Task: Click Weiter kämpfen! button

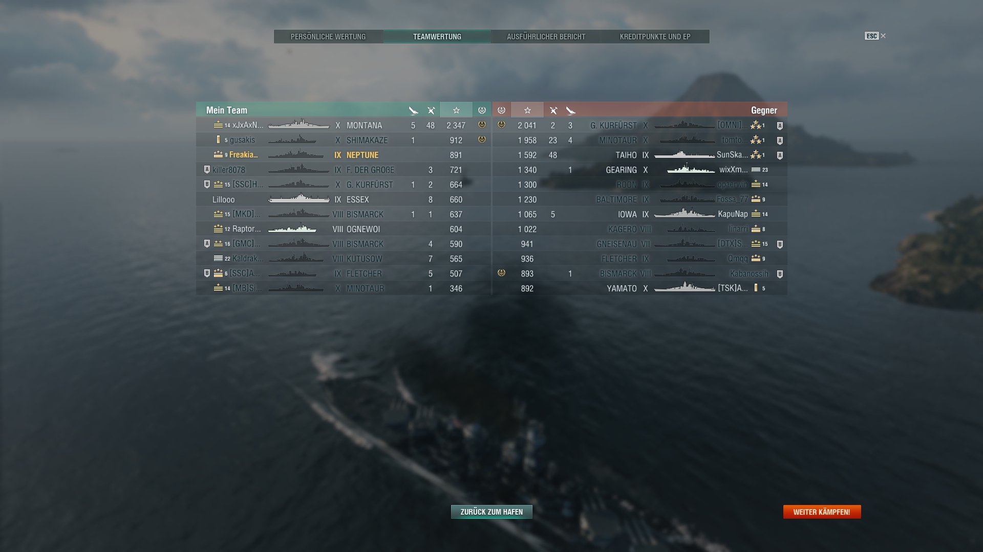Action: click(822, 512)
